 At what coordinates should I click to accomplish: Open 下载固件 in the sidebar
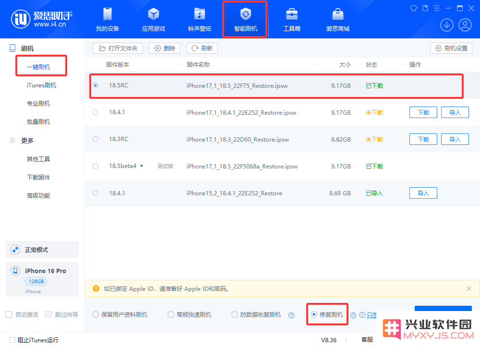click(x=38, y=178)
